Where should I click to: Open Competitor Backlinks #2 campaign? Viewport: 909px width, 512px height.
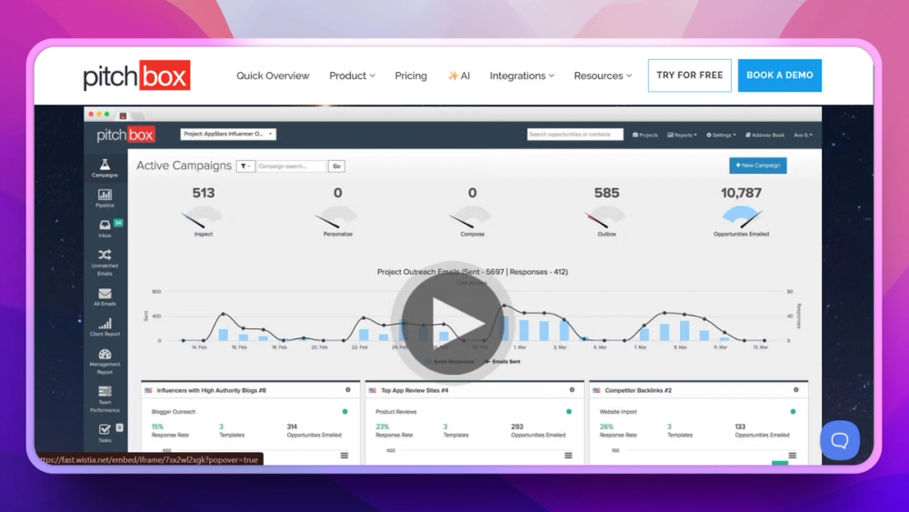pos(638,390)
